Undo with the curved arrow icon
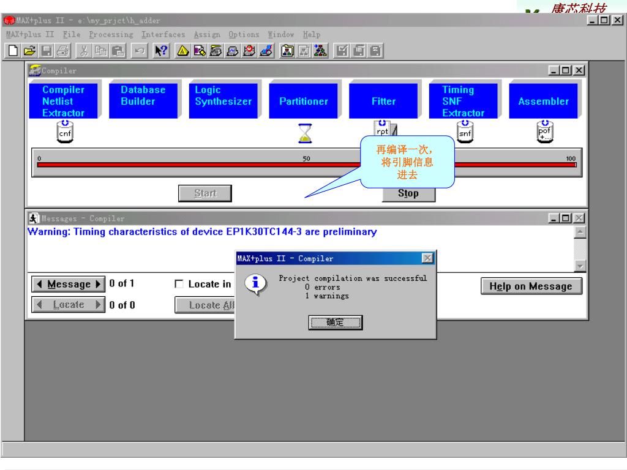The height and width of the screenshot is (470, 627). (x=139, y=51)
